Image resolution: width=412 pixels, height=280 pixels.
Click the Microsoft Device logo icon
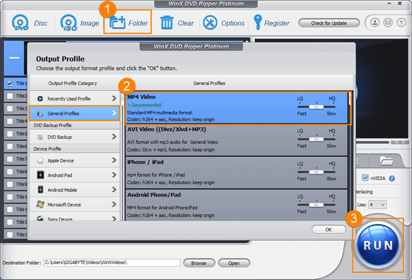pos(40,205)
